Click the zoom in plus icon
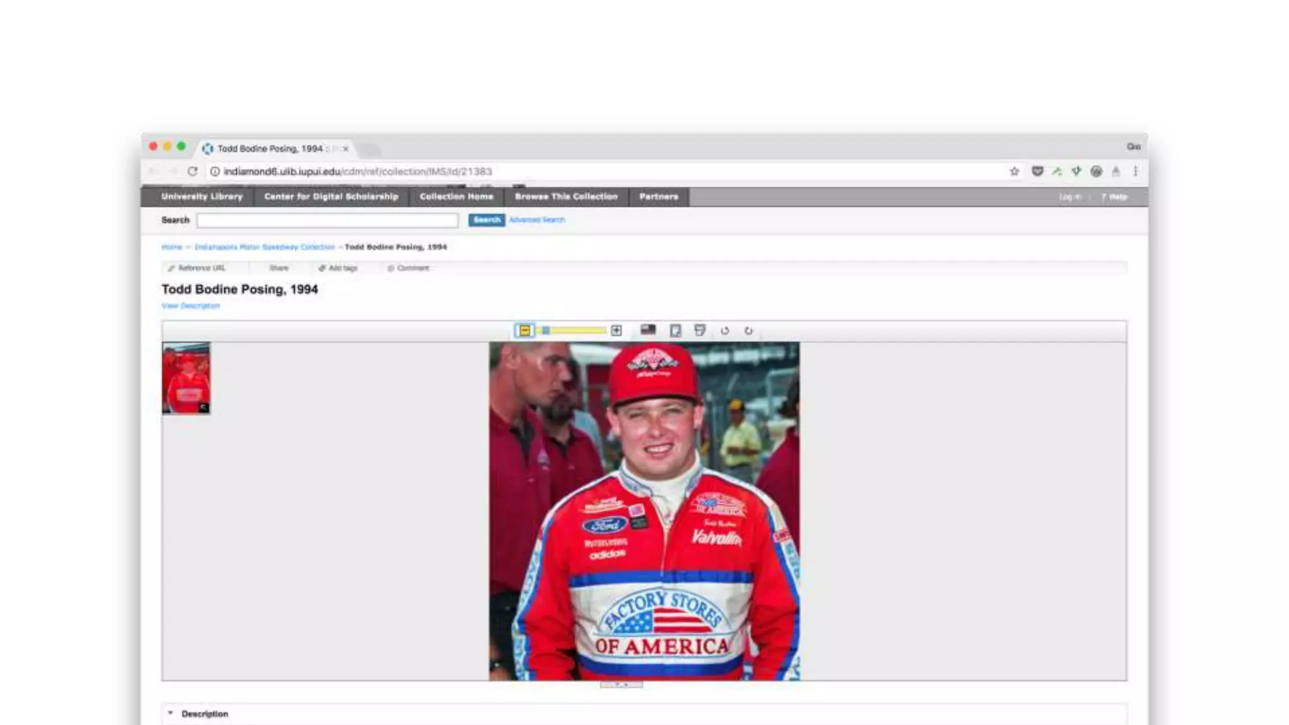 tap(616, 330)
